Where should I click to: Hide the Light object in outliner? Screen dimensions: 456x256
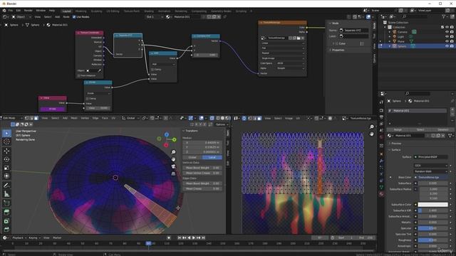(x=447, y=36)
